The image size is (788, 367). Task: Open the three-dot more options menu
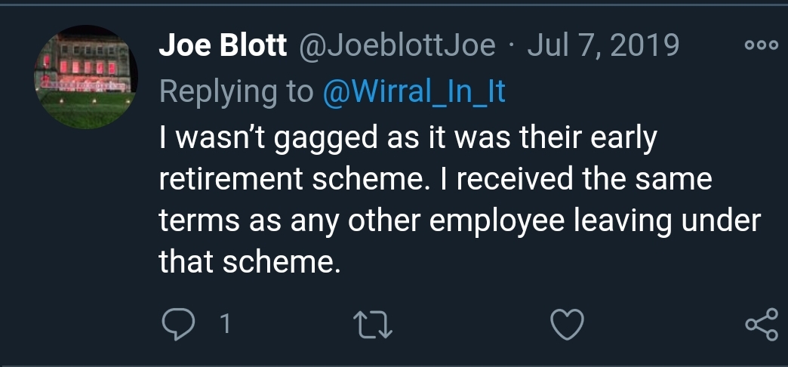coord(760,46)
